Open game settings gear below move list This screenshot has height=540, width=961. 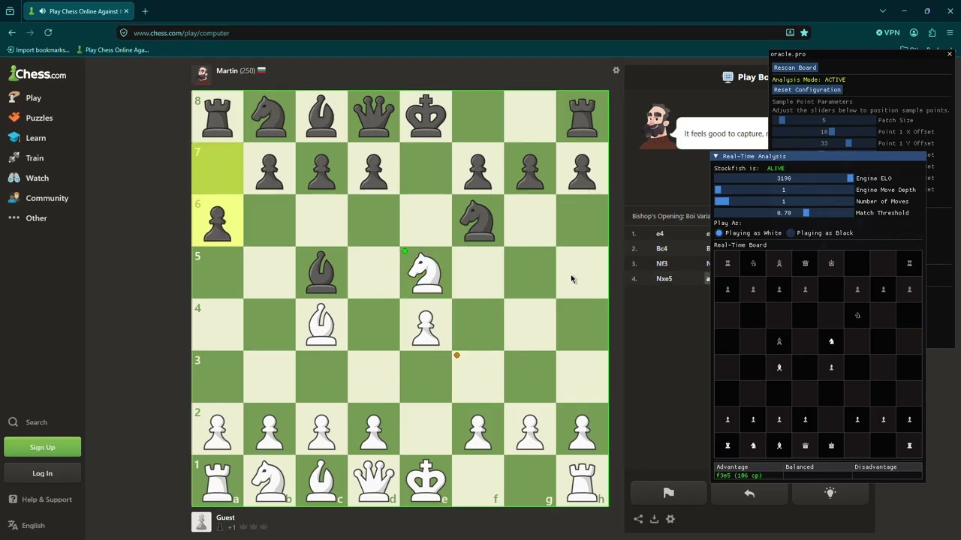tap(670, 519)
